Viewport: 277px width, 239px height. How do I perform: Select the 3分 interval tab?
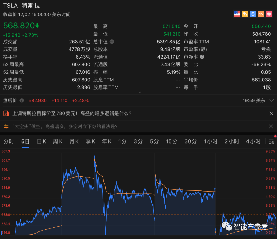pyautogui.click(x=138, y=141)
